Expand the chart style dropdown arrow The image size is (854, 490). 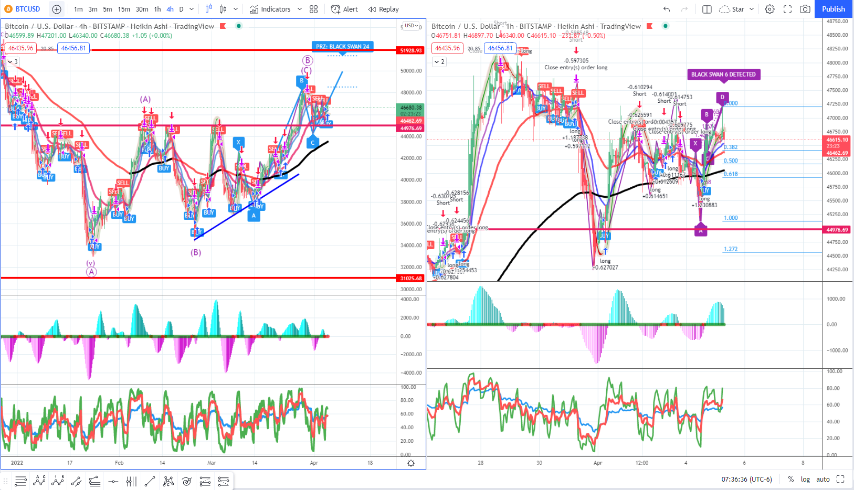pos(236,9)
